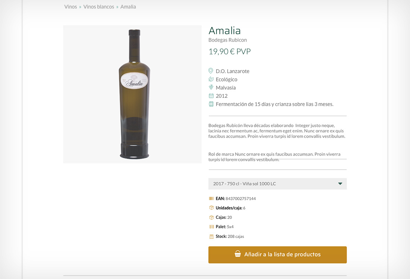
Task: Click the fermentation barrel icon
Action: tap(211, 104)
